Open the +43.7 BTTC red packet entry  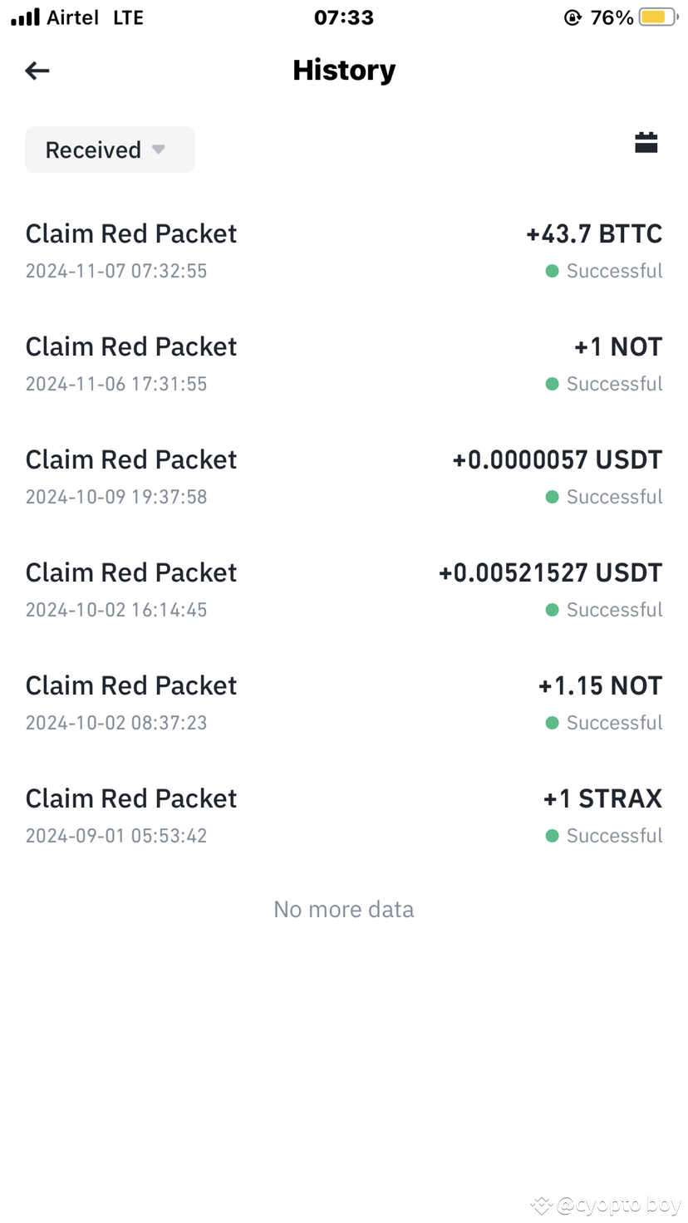[344, 251]
